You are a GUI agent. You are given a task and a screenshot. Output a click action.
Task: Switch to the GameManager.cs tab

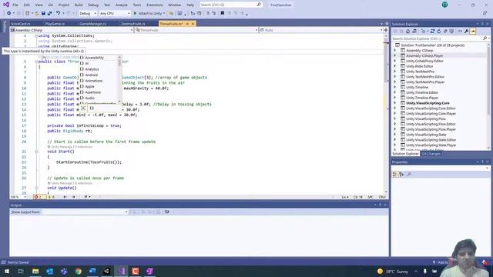click(x=92, y=24)
